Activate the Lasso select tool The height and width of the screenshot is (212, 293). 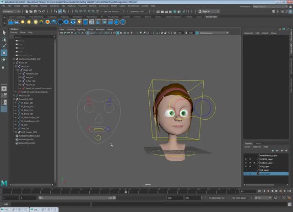4,39
